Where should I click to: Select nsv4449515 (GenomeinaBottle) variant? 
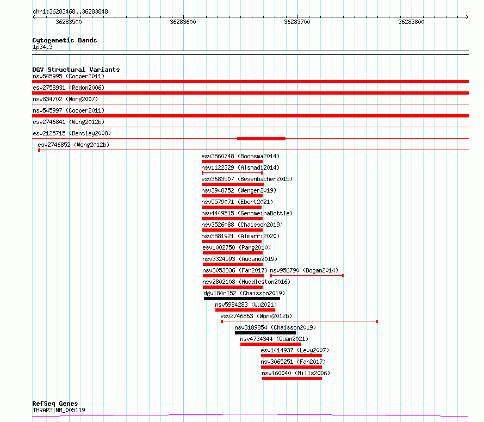[x=247, y=213]
